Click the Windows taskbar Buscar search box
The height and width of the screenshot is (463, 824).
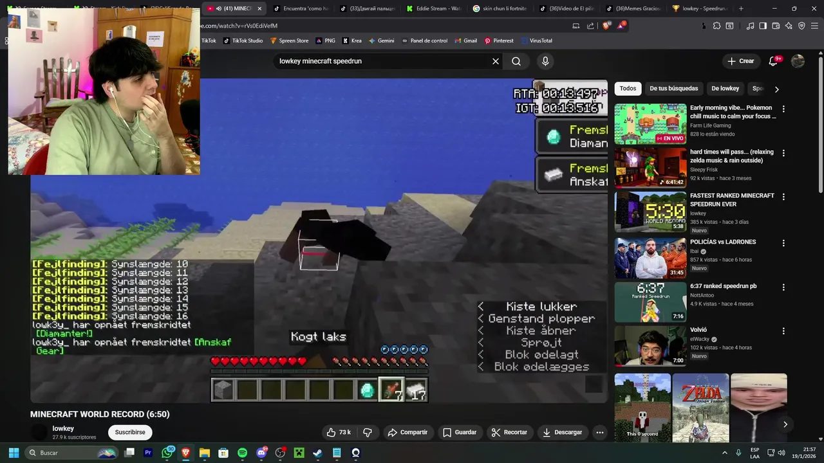point(71,453)
